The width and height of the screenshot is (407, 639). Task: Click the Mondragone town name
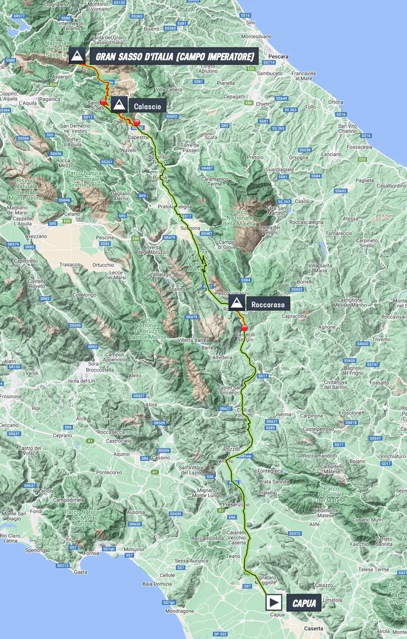[x=179, y=611]
